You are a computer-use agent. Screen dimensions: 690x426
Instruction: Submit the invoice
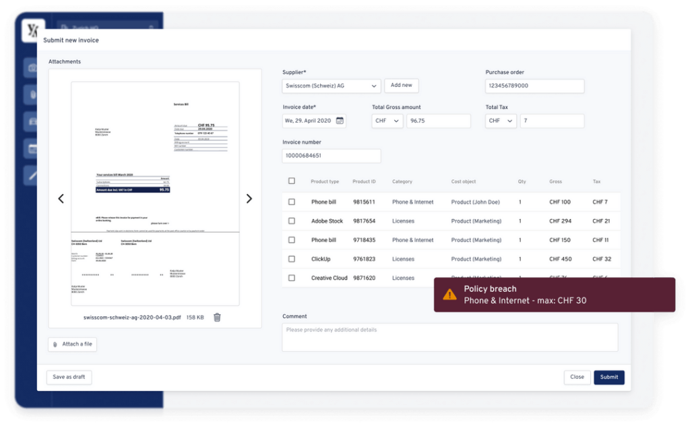pos(609,377)
